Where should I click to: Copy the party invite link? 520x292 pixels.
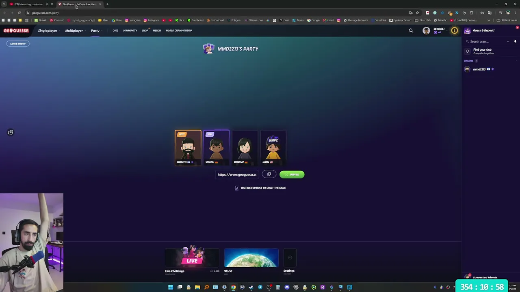point(269,174)
